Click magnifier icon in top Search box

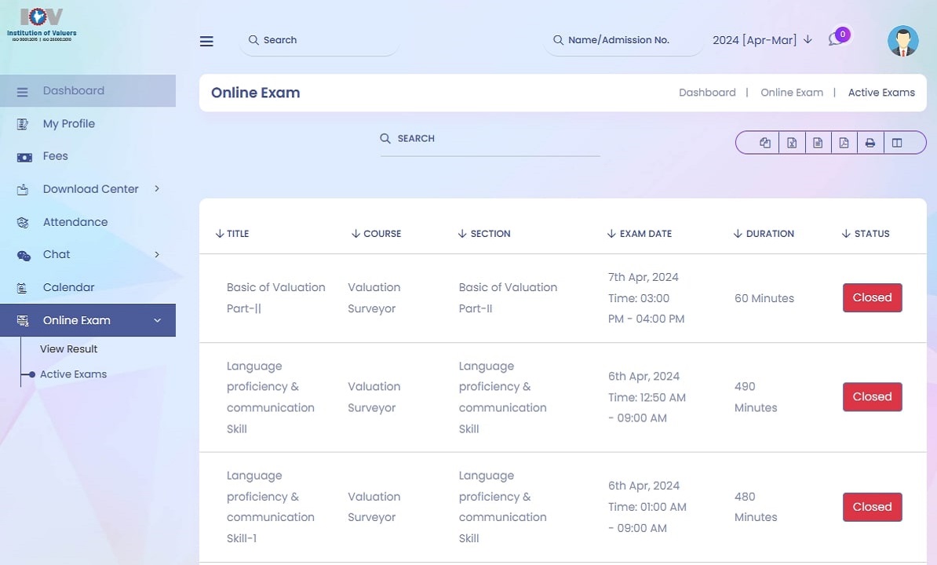[253, 40]
